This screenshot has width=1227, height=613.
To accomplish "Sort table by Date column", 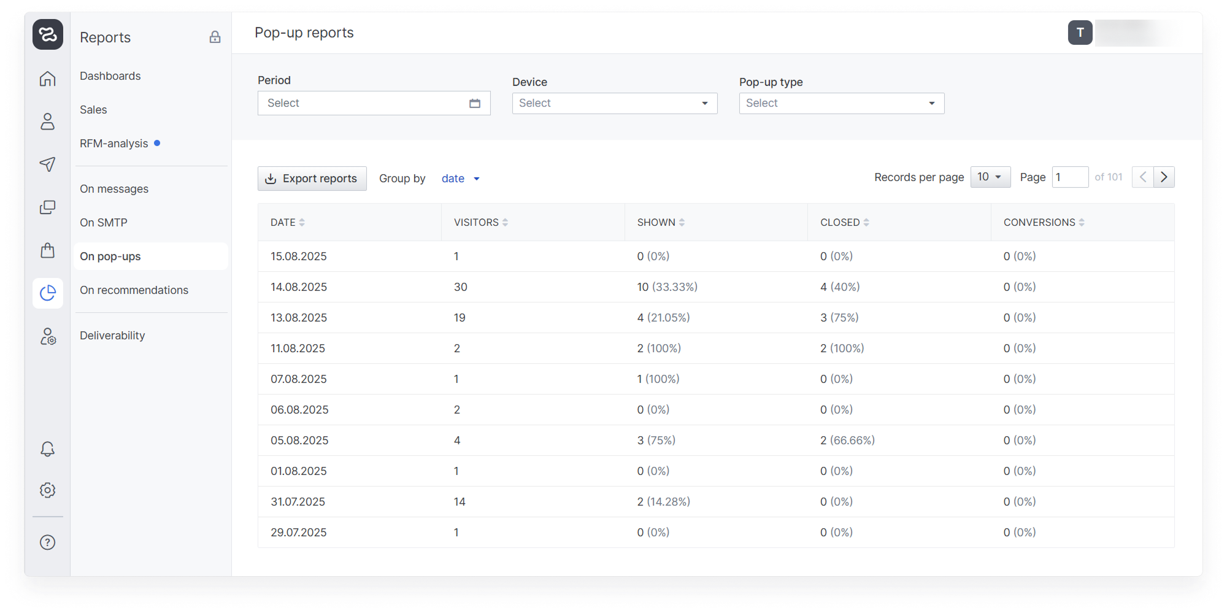I will coord(302,223).
